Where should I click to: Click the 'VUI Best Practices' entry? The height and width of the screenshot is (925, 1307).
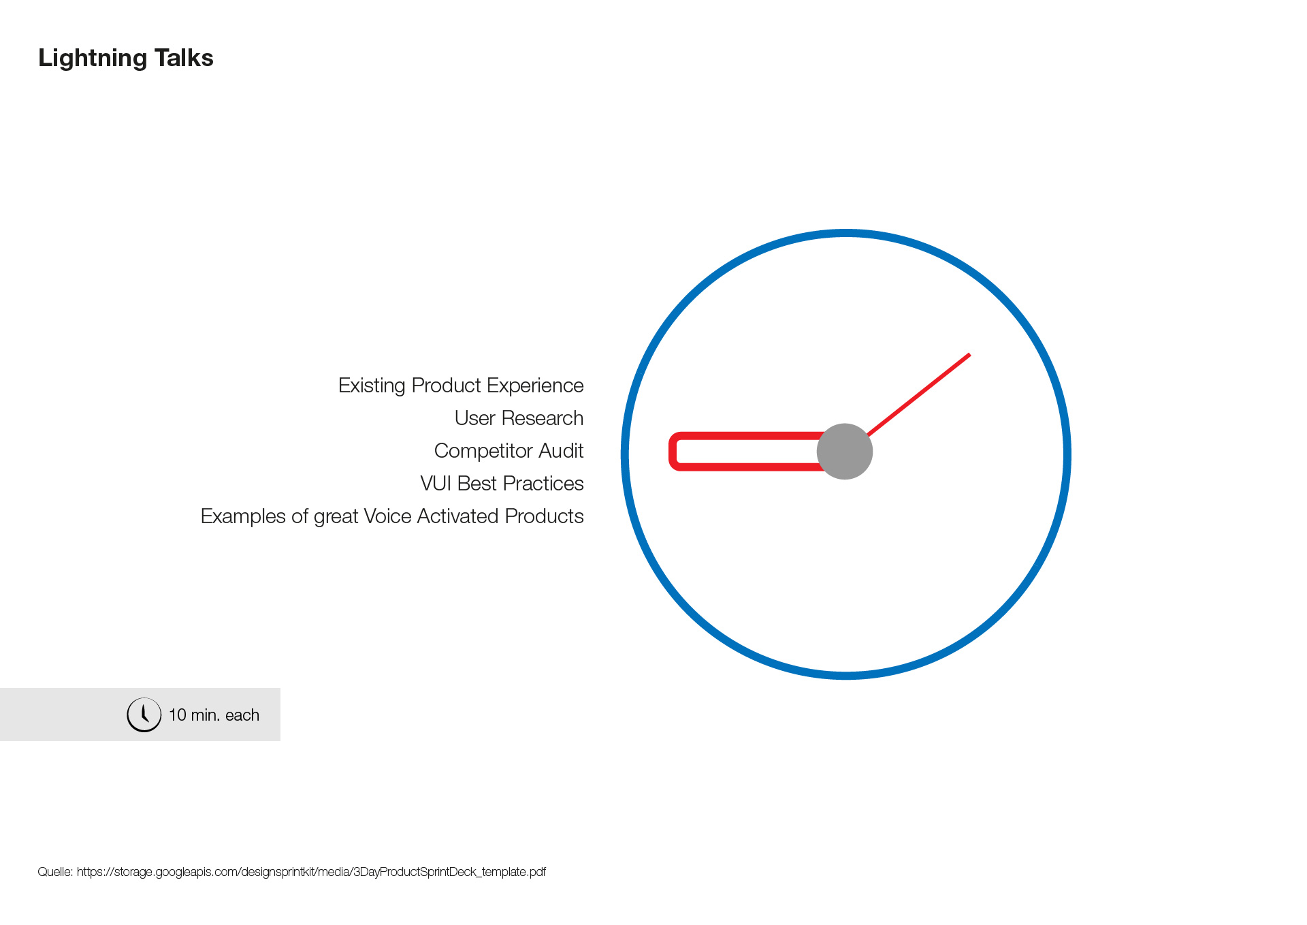tap(502, 484)
